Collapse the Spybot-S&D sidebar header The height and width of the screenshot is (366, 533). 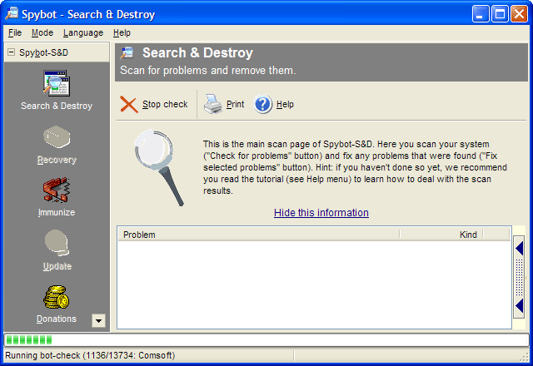coord(12,52)
